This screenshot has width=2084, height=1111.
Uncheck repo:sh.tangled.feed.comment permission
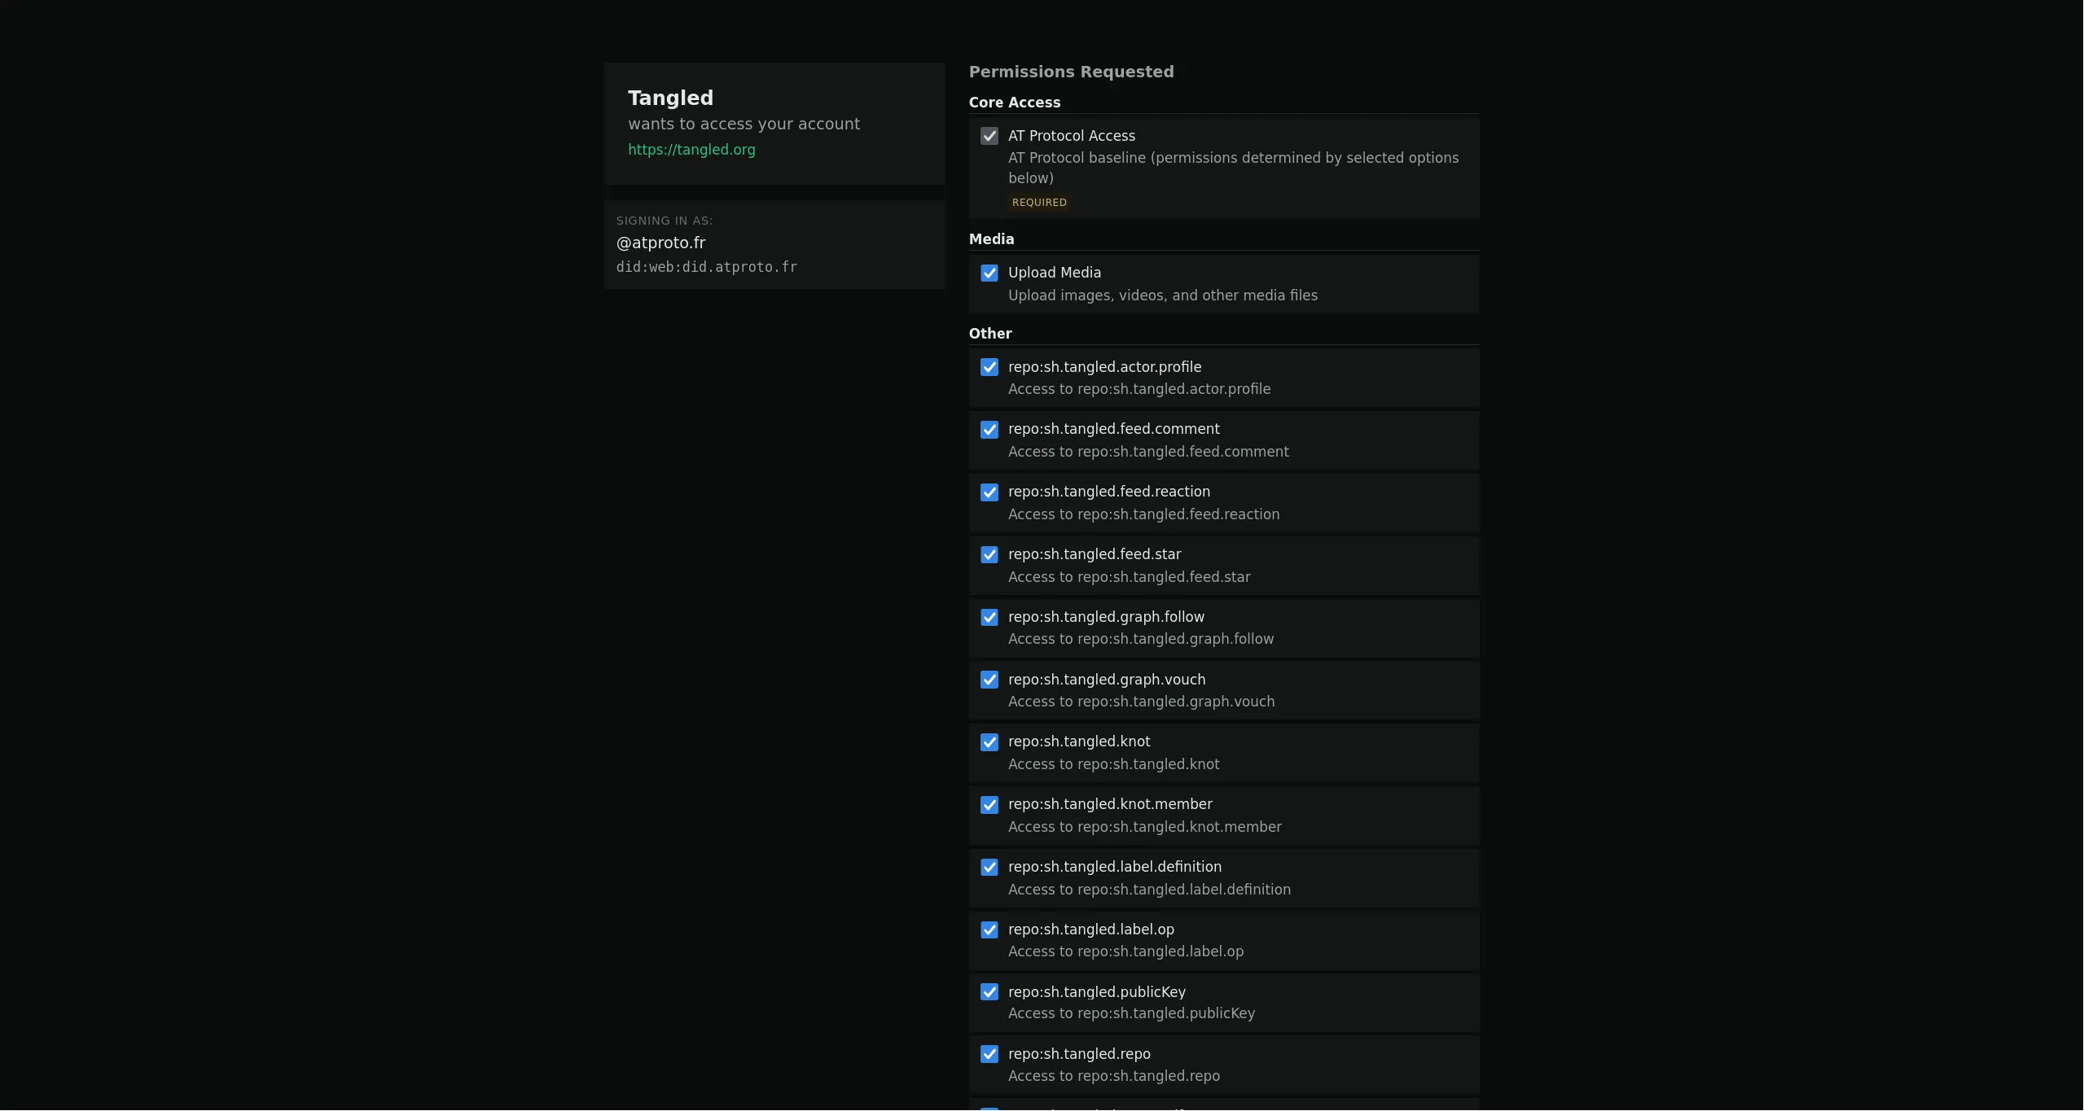point(989,430)
